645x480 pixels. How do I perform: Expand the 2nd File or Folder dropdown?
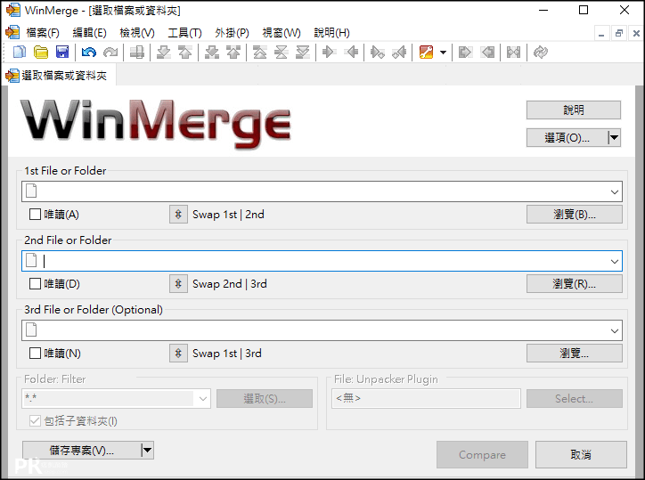point(615,261)
